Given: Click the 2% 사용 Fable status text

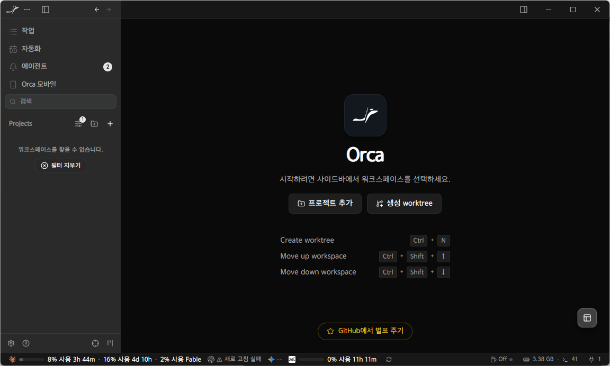Looking at the screenshot, I should tap(181, 360).
